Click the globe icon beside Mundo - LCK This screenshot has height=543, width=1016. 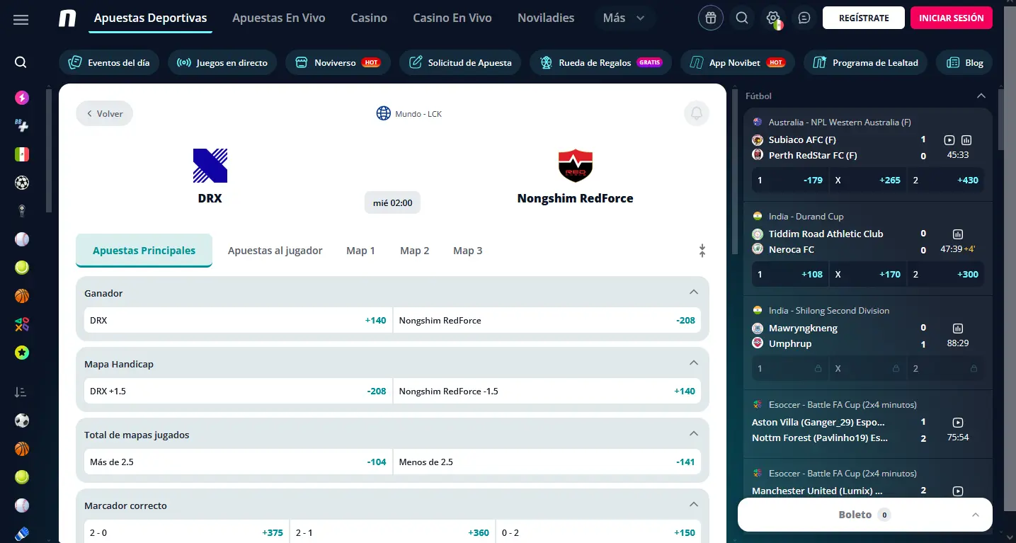pos(384,113)
